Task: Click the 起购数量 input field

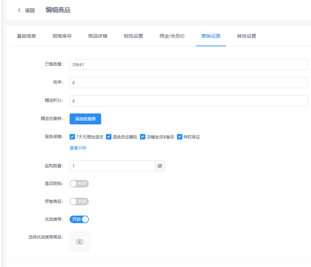Action: 112,166
